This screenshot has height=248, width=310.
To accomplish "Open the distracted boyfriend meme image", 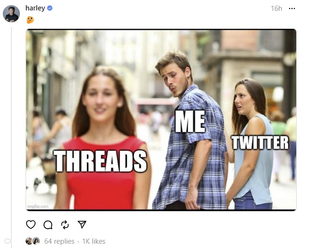I will (161, 120).
